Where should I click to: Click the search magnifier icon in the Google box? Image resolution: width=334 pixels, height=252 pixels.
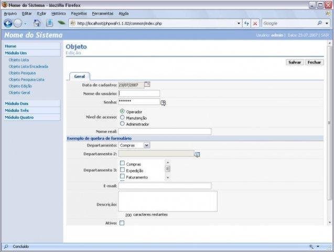319,23
